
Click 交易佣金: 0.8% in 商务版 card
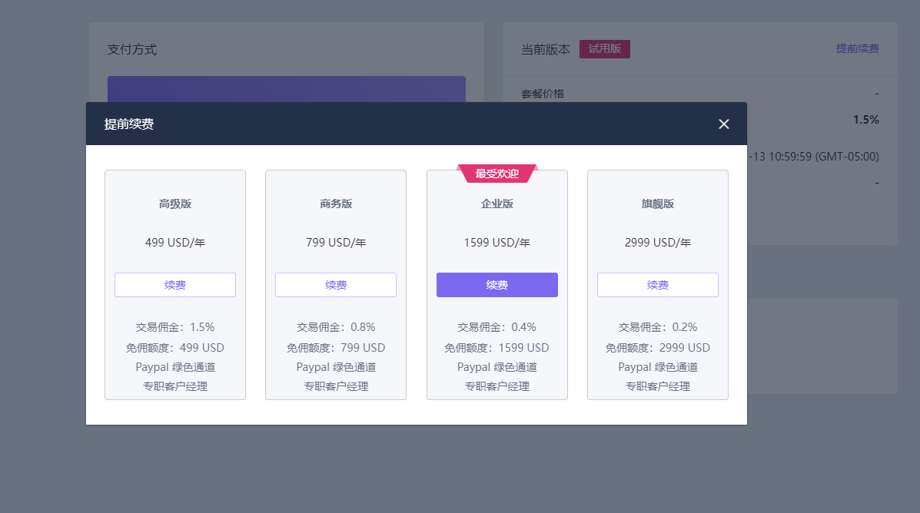336,327
